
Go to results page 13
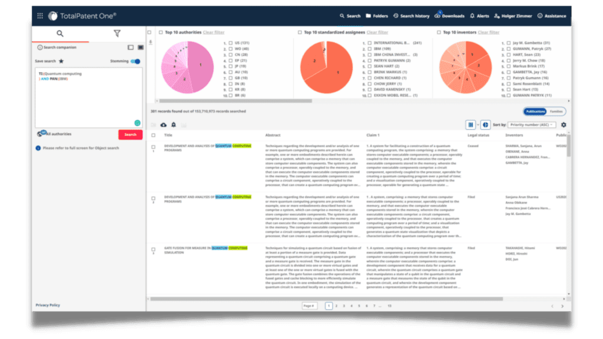coord(390,306)
